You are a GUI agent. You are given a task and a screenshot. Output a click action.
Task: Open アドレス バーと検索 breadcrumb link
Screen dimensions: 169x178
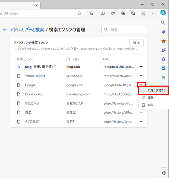click(27, 30)
